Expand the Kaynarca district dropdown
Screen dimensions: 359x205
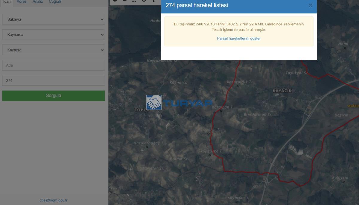54,35
